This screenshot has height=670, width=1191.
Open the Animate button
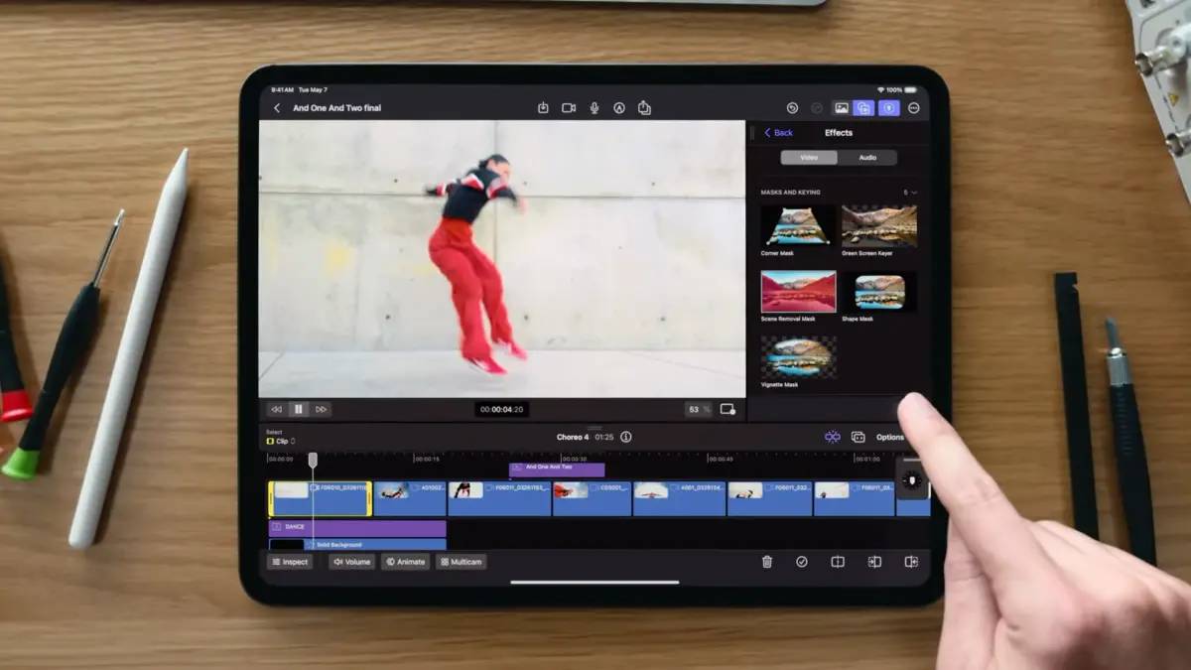point(406,562)
